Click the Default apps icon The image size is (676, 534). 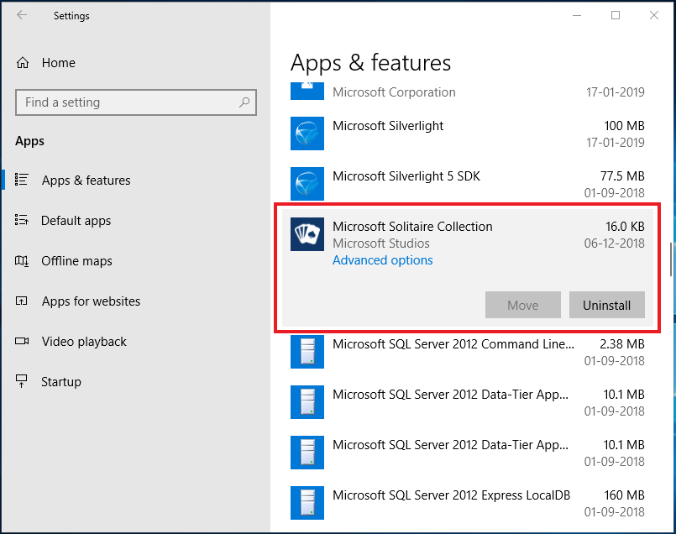pos(22,220)
